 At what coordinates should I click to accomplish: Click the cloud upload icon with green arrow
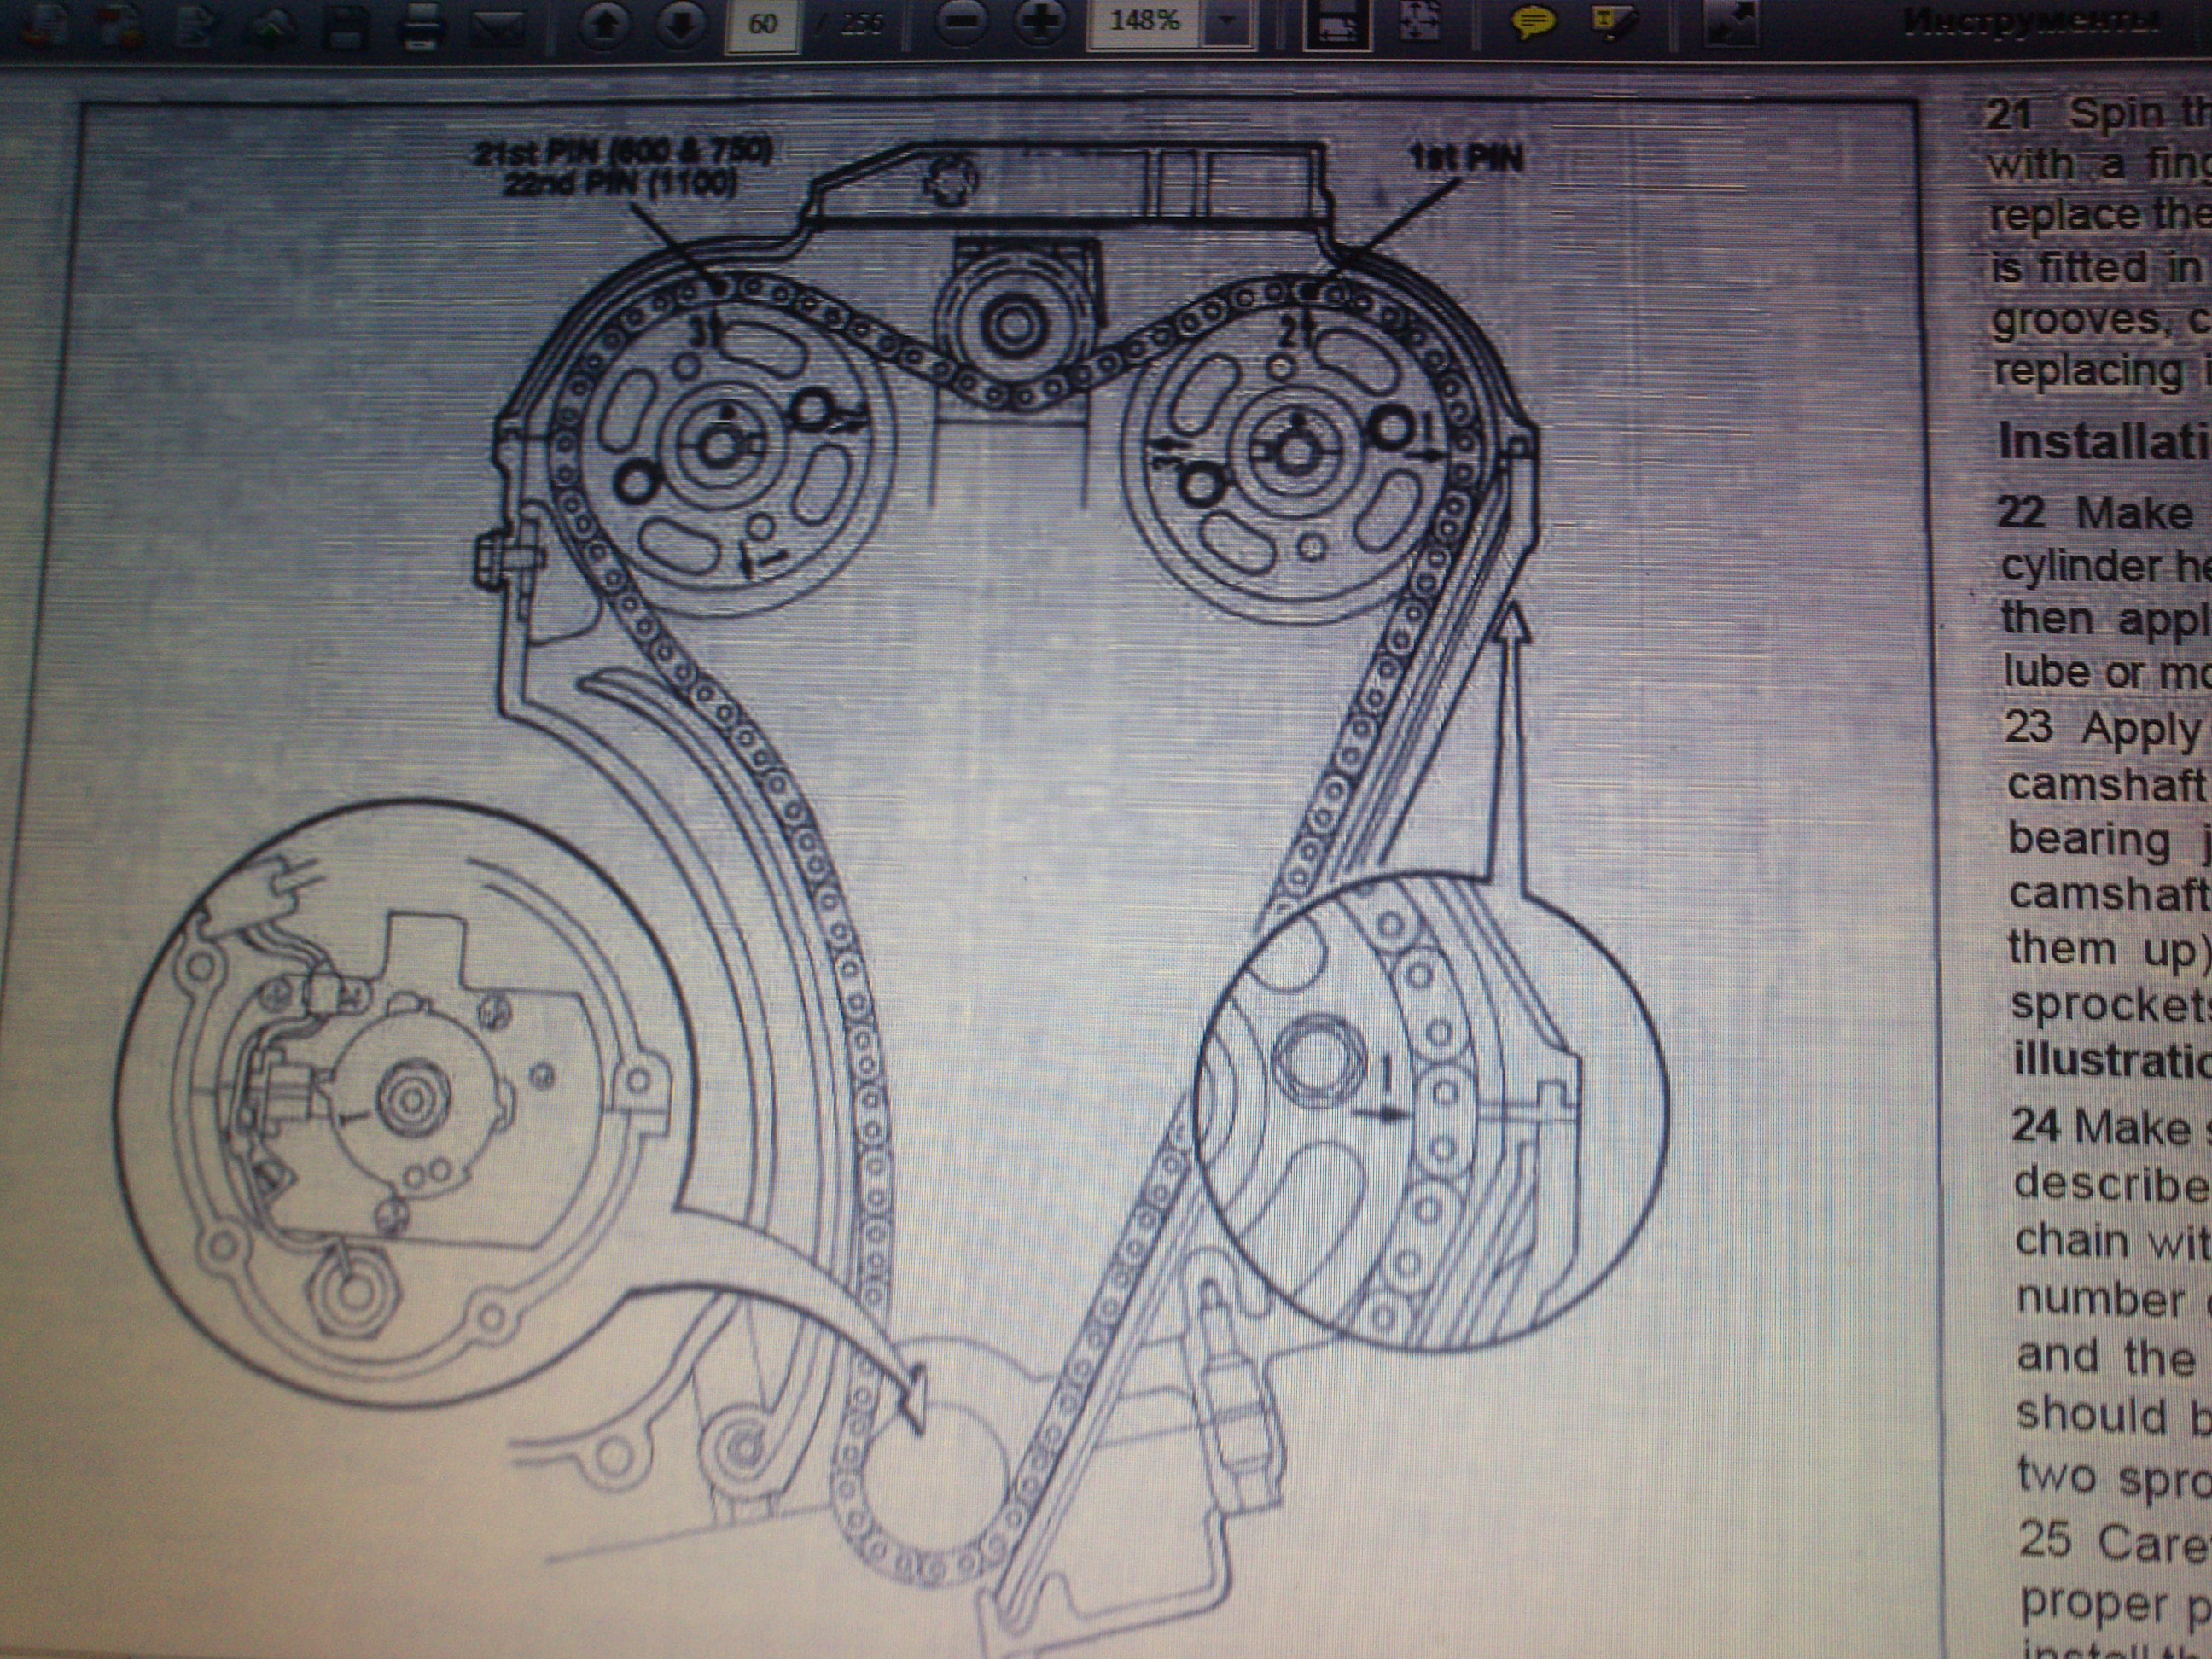tap(272, 26)
